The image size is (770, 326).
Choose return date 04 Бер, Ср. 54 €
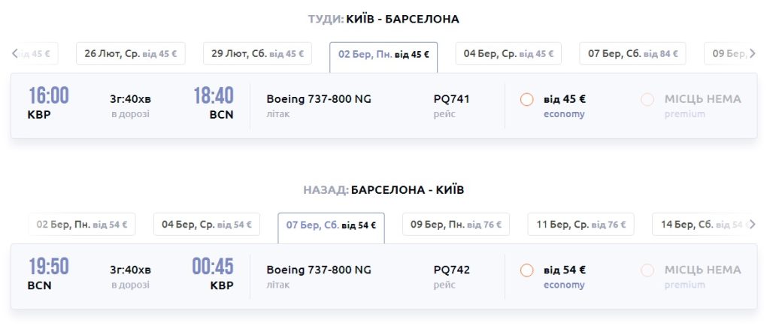pos(207,225)
